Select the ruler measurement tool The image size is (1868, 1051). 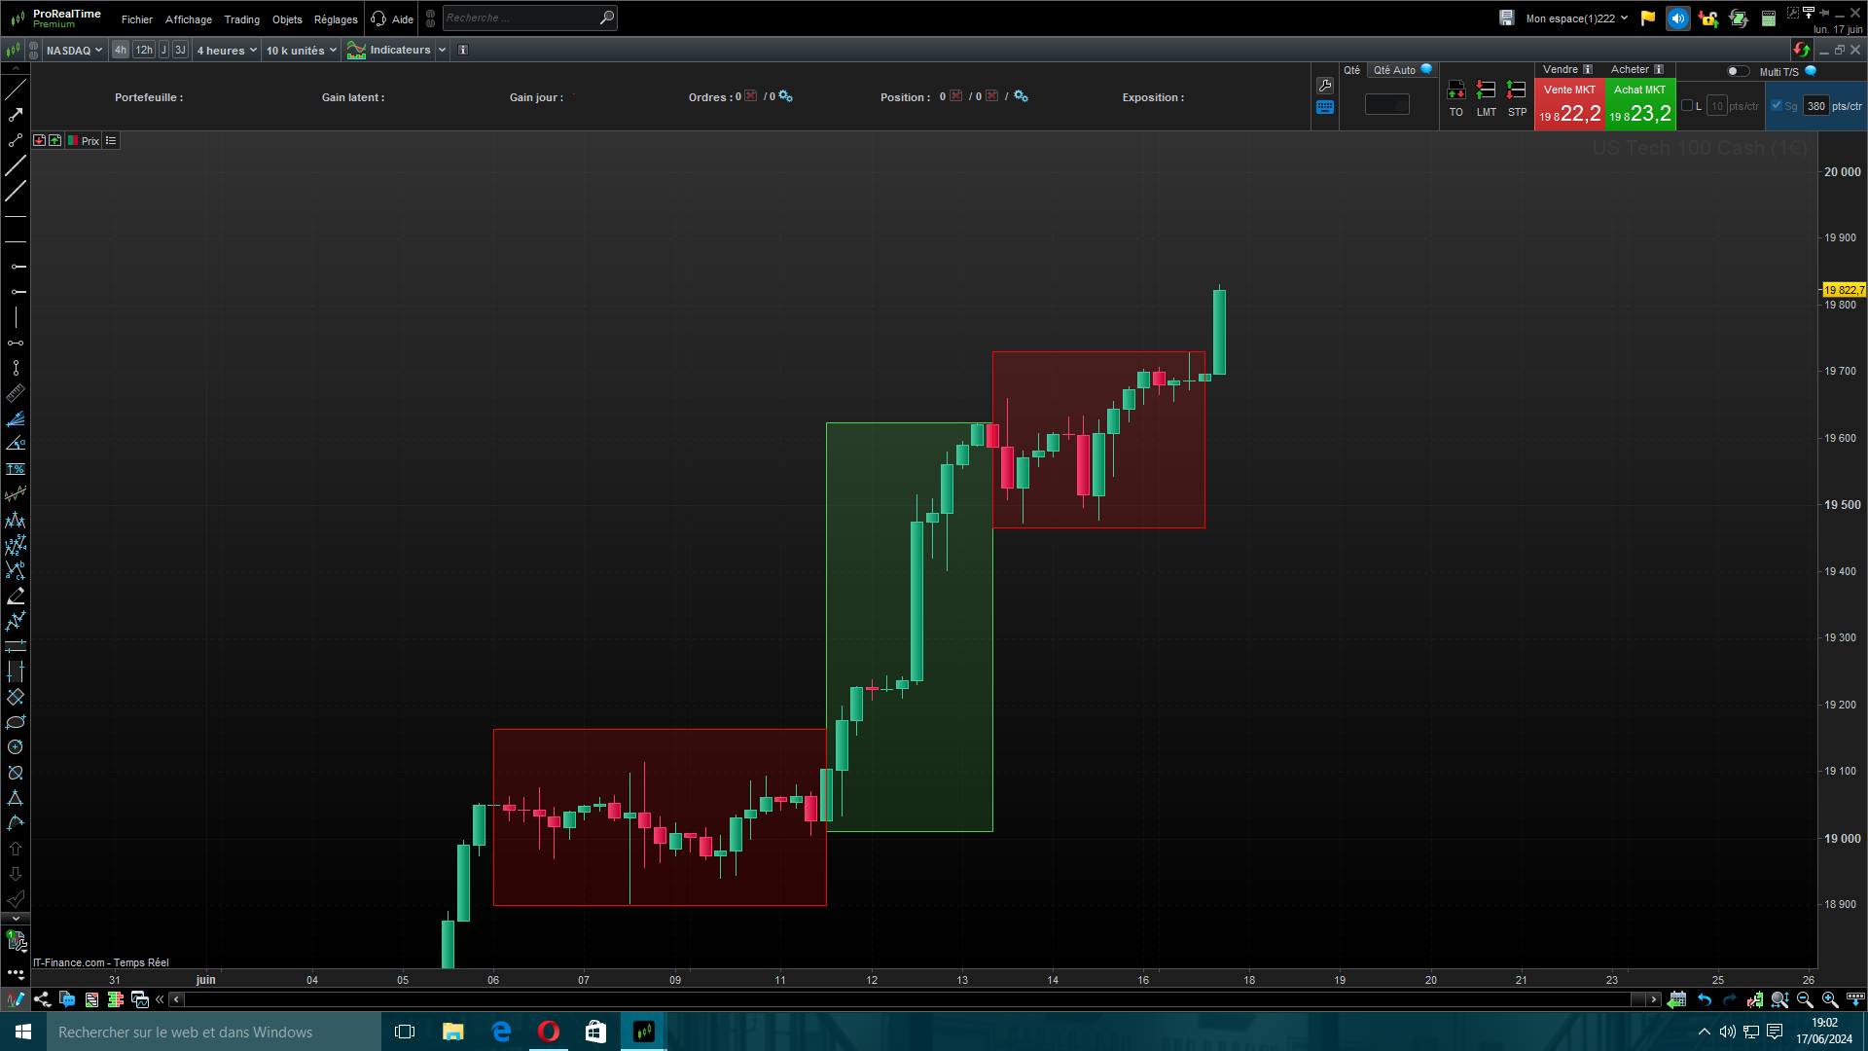16,393
